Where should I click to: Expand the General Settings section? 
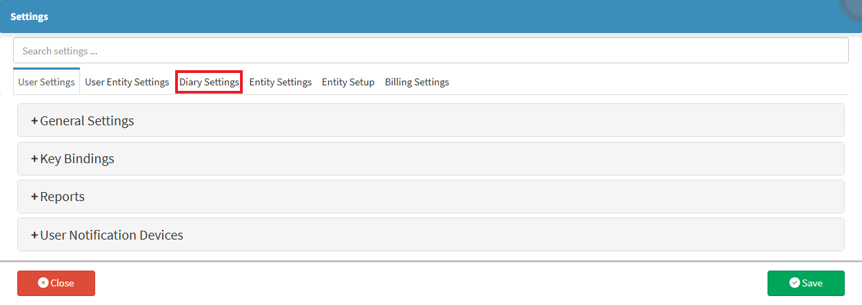[x=87, y=121]
